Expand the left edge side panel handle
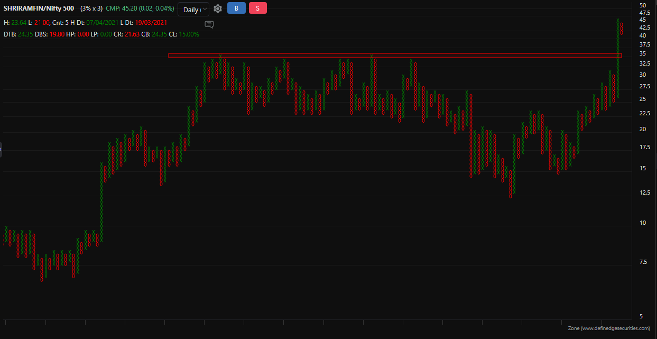Image resolution: width=657 pixels, height=339 pixels. pos(1,150)
